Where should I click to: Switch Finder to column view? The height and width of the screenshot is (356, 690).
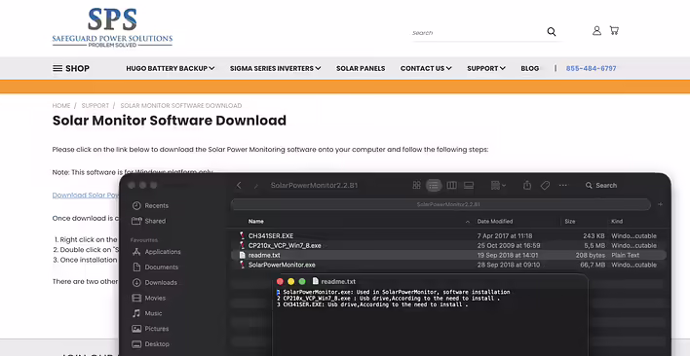click(x=451, y=185)
